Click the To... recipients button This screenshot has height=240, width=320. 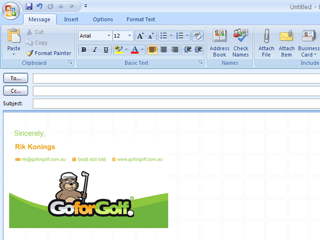click(15, 78)
